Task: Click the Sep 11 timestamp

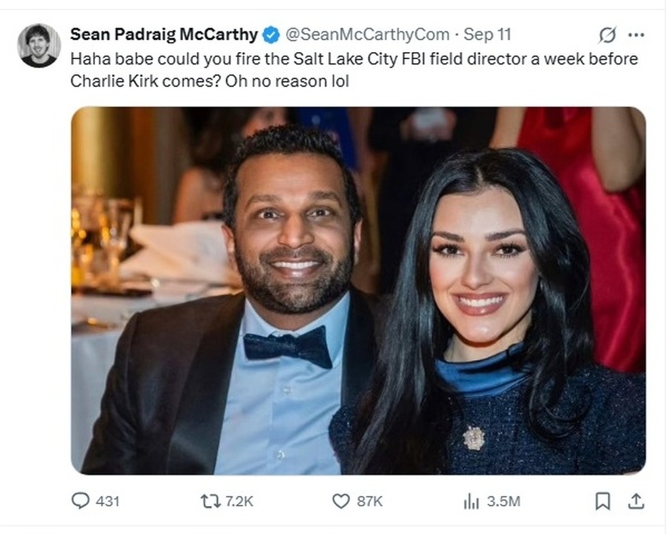Action: [487, 35]
